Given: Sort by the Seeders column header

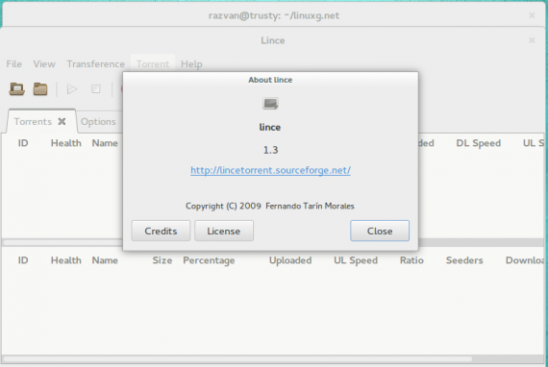Looking at the screenshot, I should 464,260.
